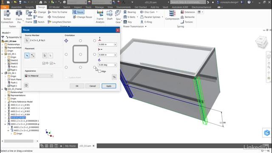This screenshot has width=272, height=153.
Task: Open the Torsion spring tool
Action: 187,22
